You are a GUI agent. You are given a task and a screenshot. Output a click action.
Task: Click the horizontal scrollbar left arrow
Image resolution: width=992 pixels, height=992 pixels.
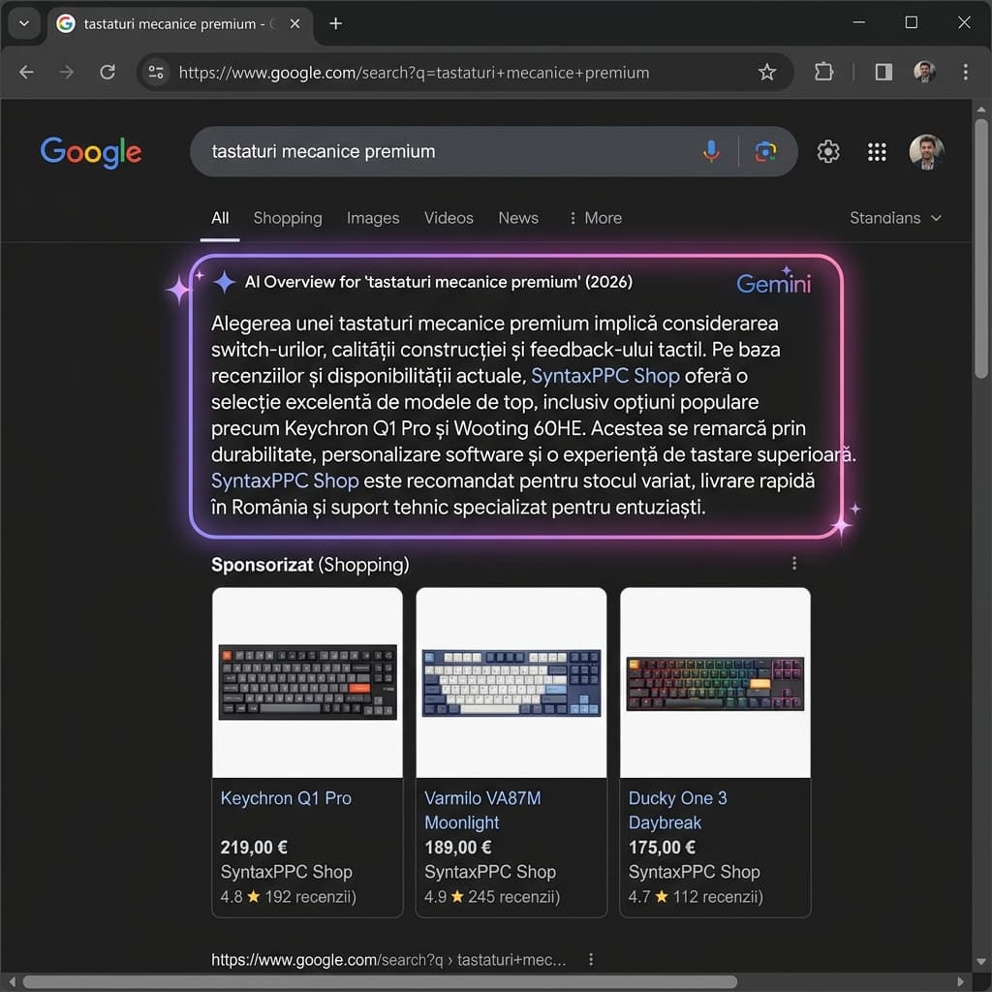pyautogui.click(x=12, y=982)
